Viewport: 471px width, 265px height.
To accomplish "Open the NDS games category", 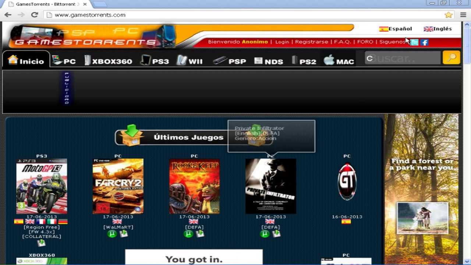I will pos(269,60).
